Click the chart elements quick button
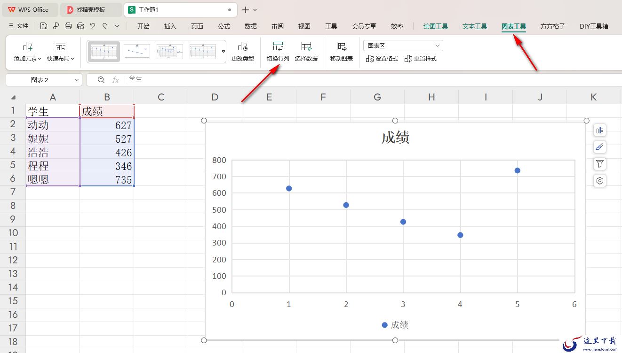Viewport: 622px width, 353px height. click(599, 130)
